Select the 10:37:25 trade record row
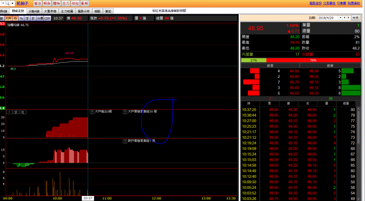Screen dimensions: 365x201 click(299, 110)
